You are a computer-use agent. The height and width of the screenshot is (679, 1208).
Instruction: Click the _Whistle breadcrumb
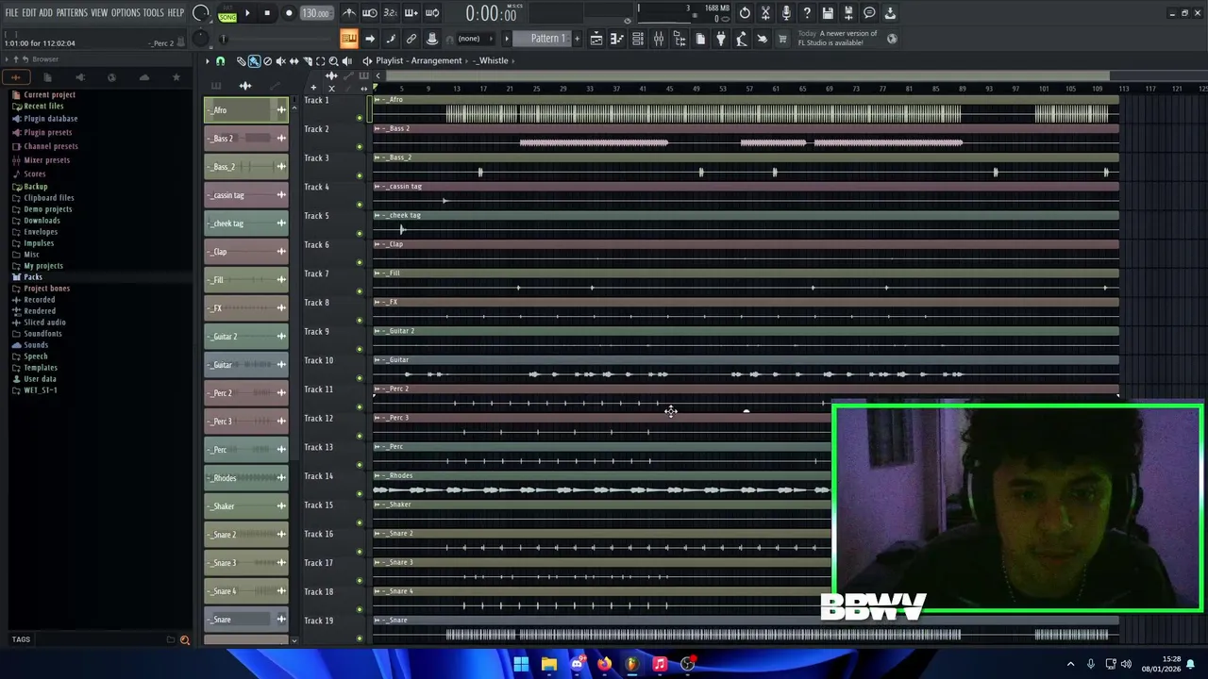(491, 61)
